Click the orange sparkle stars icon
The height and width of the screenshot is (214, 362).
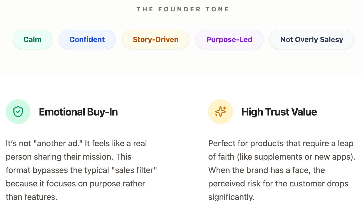(x=221, y=112)
